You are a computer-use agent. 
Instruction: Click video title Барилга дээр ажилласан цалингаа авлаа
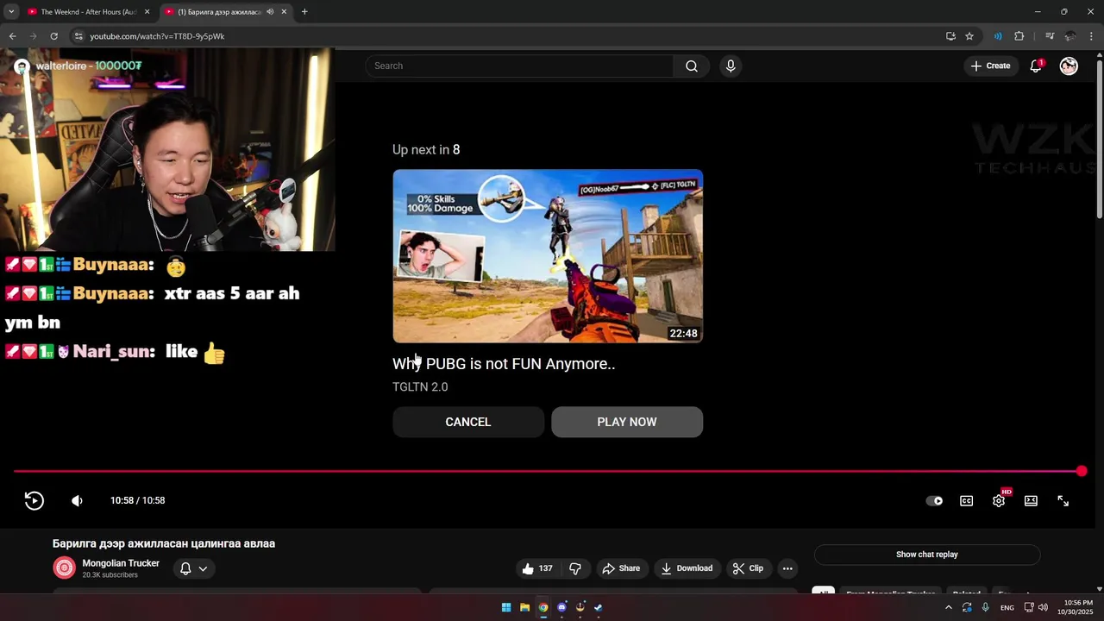(x=164, y=544)
